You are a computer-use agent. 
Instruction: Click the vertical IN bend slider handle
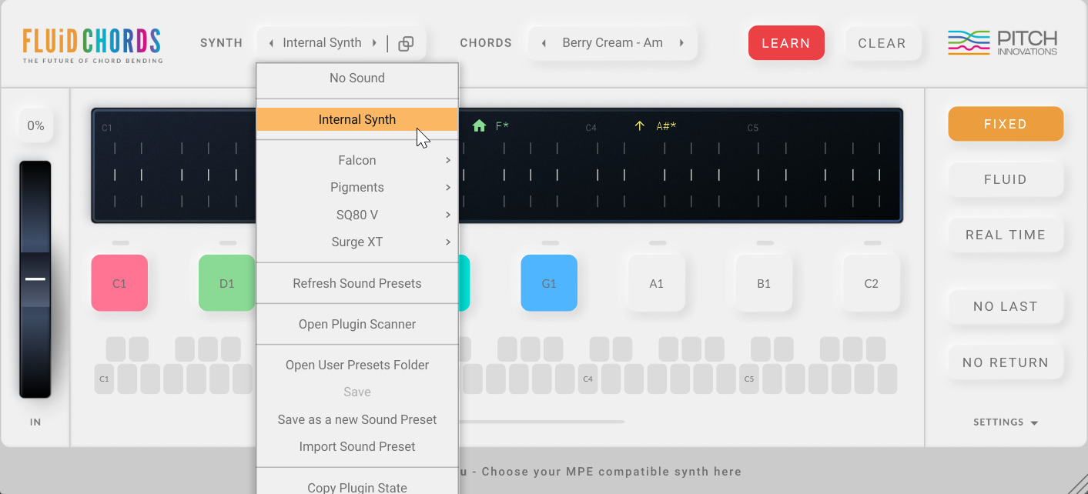click(x=35, y=279)
